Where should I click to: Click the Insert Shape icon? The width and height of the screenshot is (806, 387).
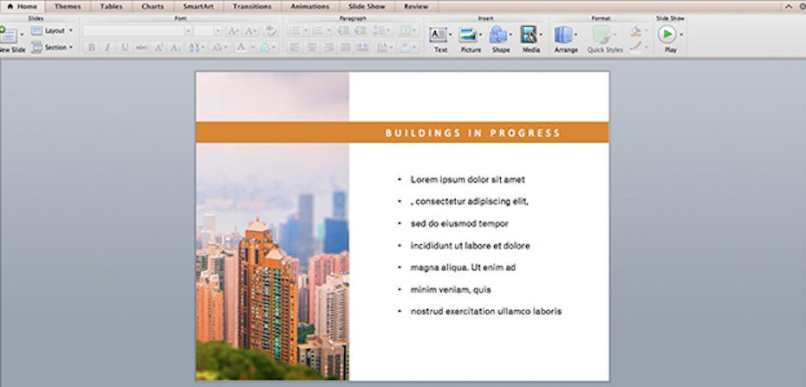point(498,35)
